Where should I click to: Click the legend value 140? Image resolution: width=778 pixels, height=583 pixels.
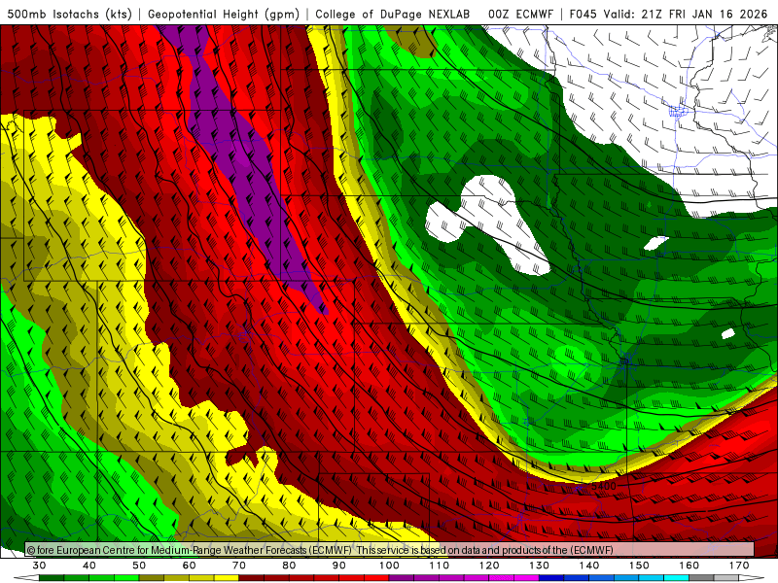pyautogui.click(x=589, y=566)
